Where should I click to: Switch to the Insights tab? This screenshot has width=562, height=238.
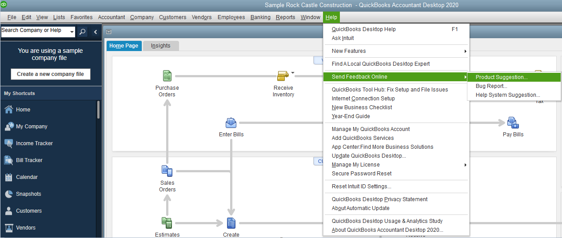click(x=160, y=46)
